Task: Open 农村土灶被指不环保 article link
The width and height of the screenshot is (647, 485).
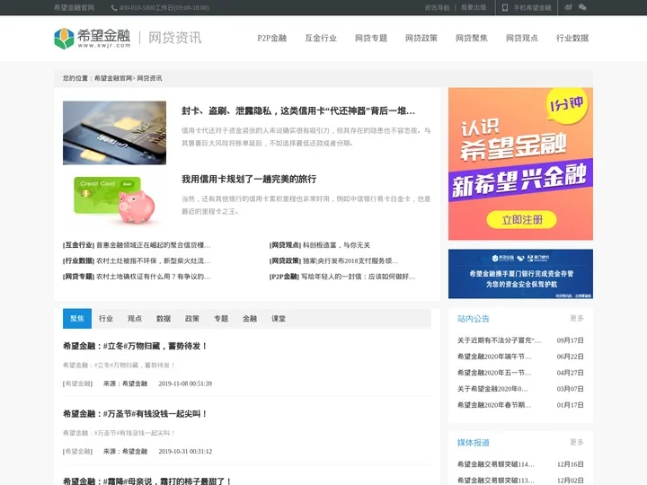Action: (154, 260)
